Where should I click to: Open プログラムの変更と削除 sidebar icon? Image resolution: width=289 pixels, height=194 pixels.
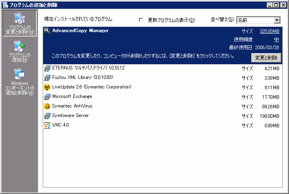(x=19, y=23)
